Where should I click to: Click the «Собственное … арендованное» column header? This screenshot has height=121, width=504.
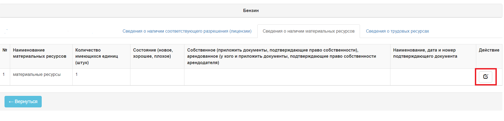point(281,56)
